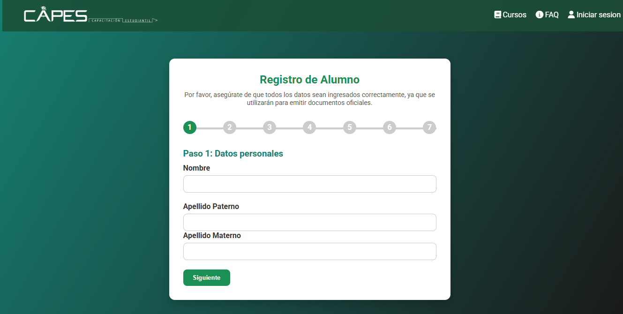
Task: Select the step 3 circle
Action: point(270,127)
